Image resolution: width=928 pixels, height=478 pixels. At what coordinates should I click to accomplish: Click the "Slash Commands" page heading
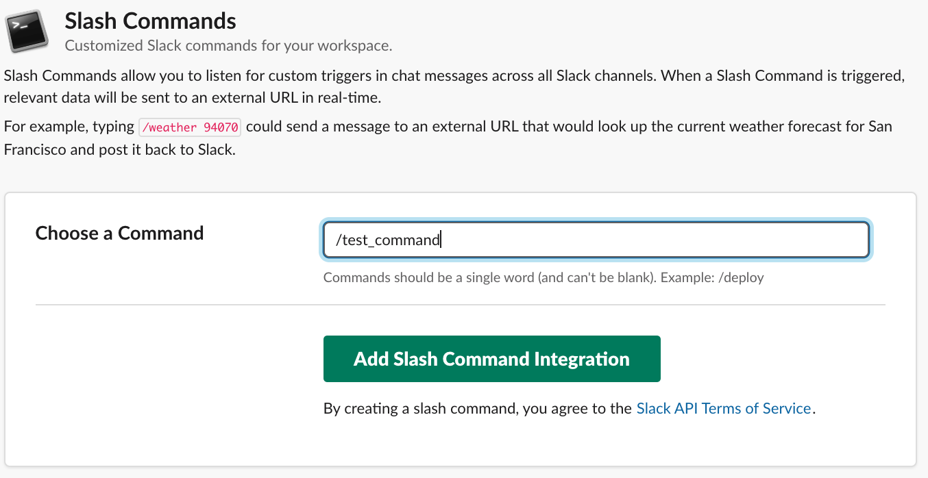[150, 21]
